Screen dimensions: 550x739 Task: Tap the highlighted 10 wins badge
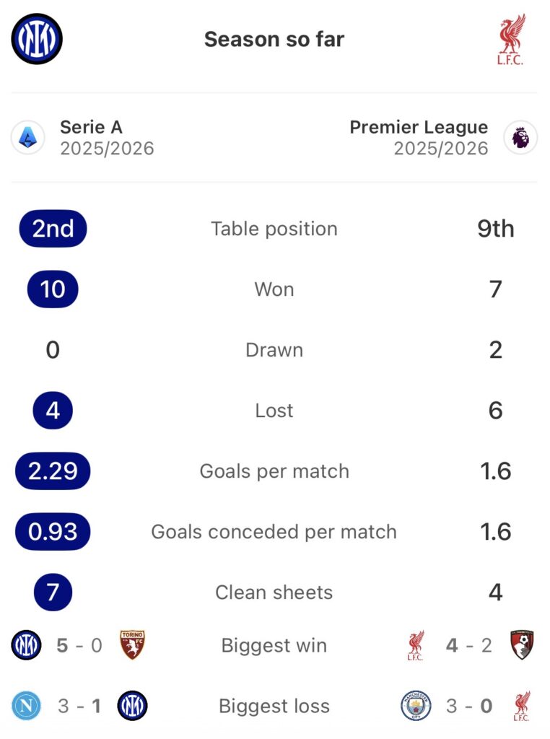pyautogui.click(x=53, y=289)
